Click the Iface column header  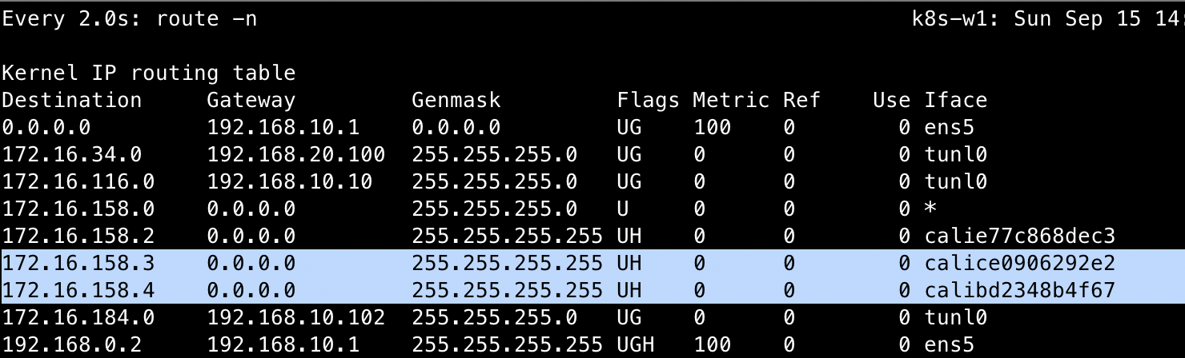point(956,100)
